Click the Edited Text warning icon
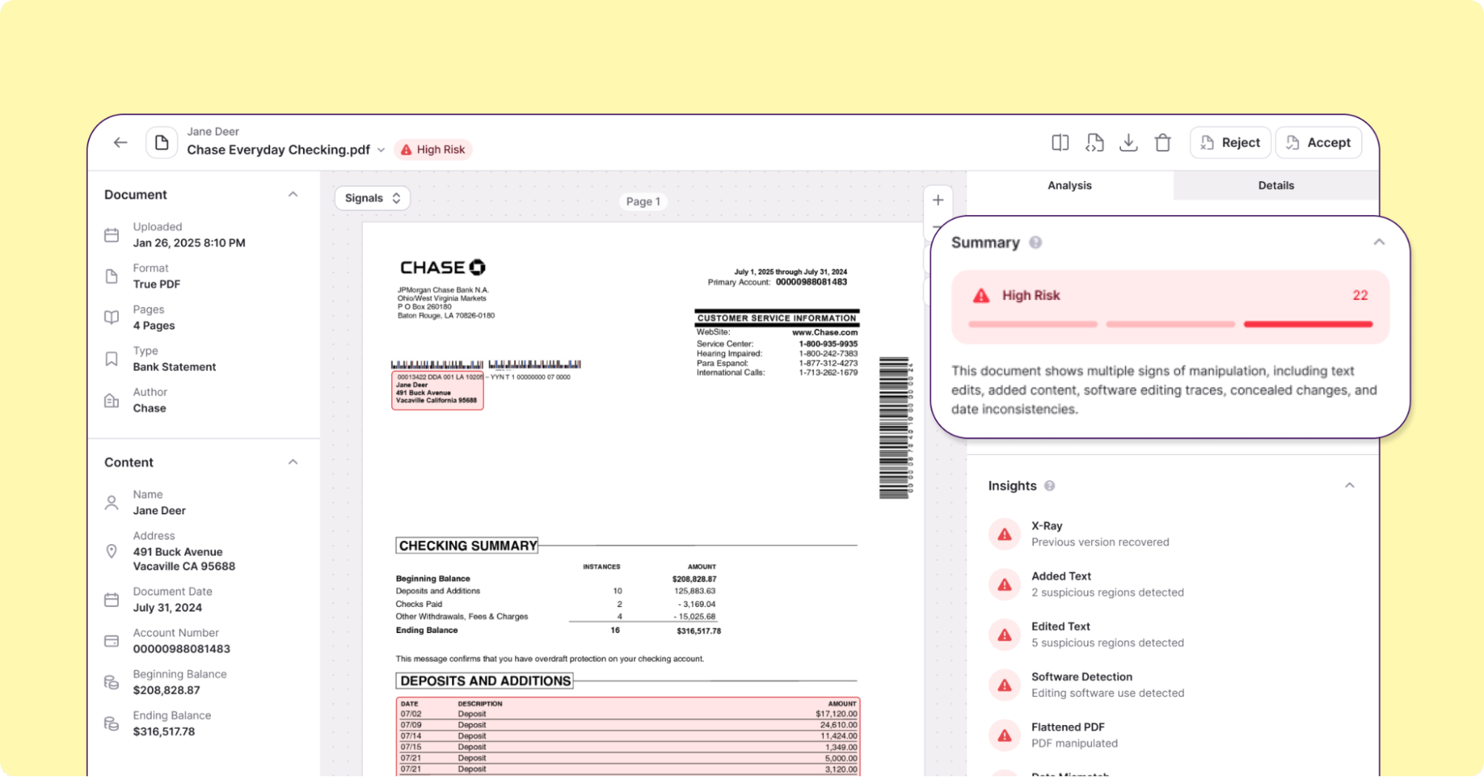This screenshot has height=777, width=1484. 1004,635
